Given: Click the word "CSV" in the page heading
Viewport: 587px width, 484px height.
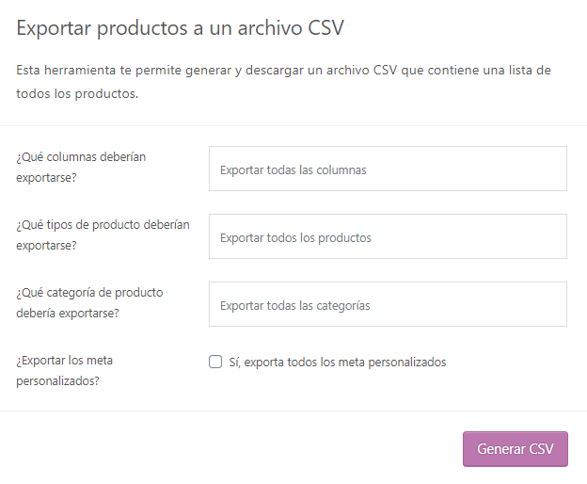Looking at the screenshot, I should (x=322, y=28).
